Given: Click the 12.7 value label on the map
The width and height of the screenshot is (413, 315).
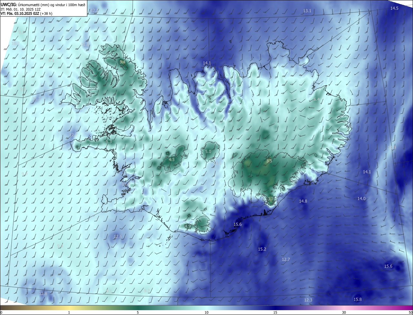Looking at the screenshot, I should pos(286,259).
